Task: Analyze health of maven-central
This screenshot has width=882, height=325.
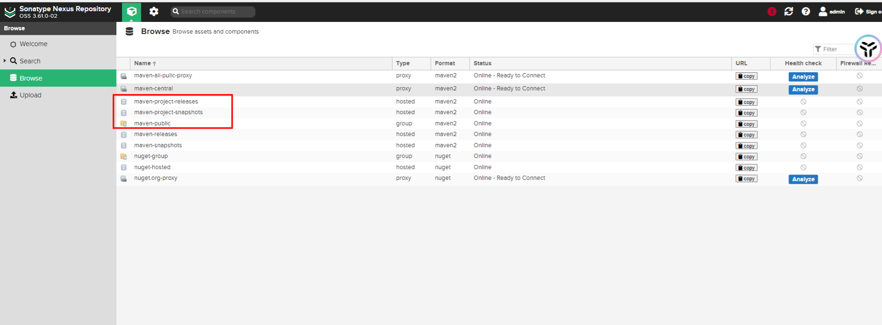Action: (x=803, y=89)
